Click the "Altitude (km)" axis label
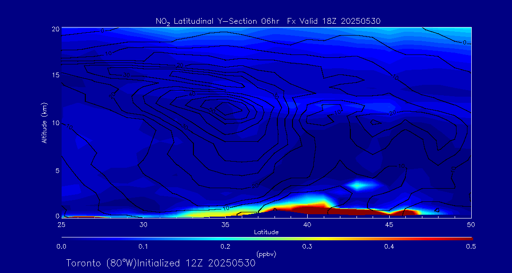512x273 pixels. pos(45,122)
